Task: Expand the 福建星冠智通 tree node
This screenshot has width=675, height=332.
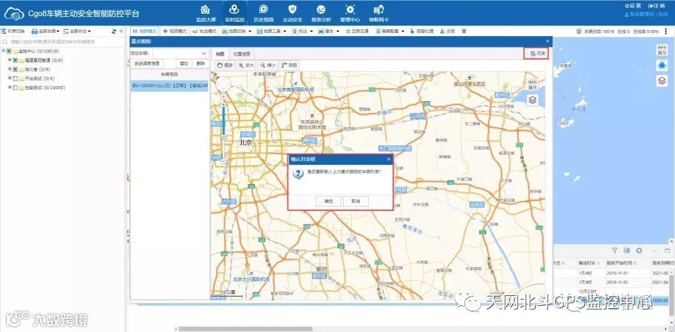Action: 9,60
